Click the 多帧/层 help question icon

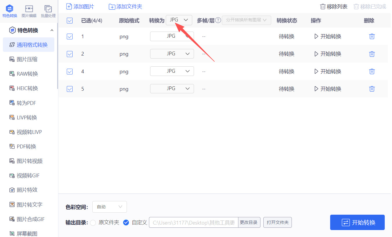tap(218, 20)
